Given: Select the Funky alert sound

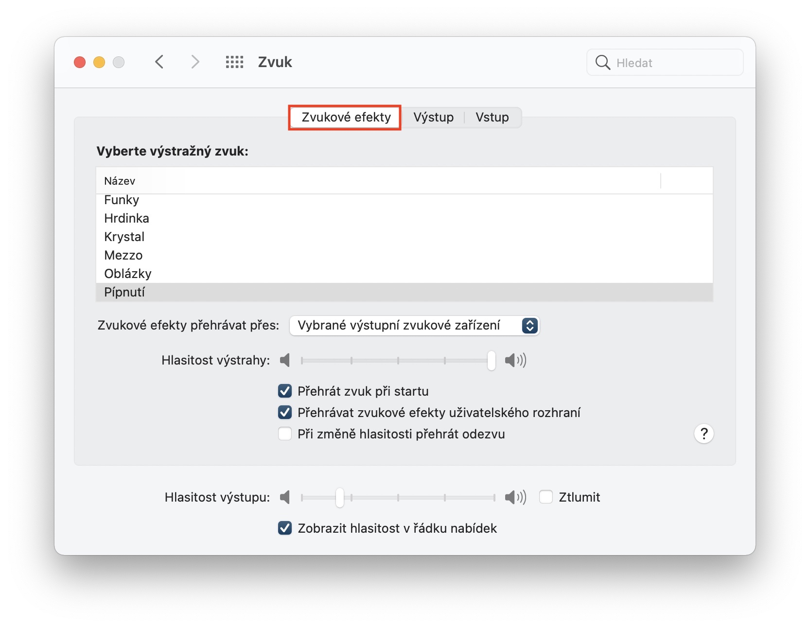Looking at the screenshot, I should pos(122,200).
